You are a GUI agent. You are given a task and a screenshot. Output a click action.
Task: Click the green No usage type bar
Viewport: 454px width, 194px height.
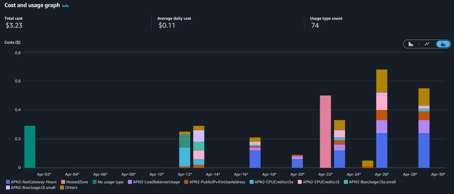(30, 147)
